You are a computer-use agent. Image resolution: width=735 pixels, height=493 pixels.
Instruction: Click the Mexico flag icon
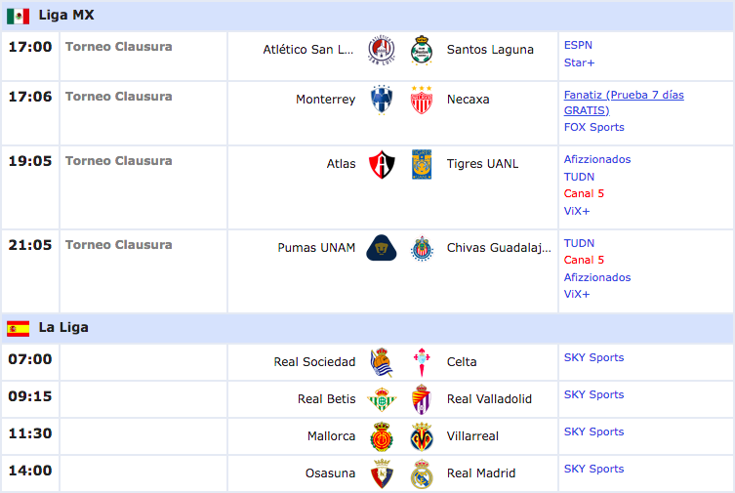pos(19,16)
